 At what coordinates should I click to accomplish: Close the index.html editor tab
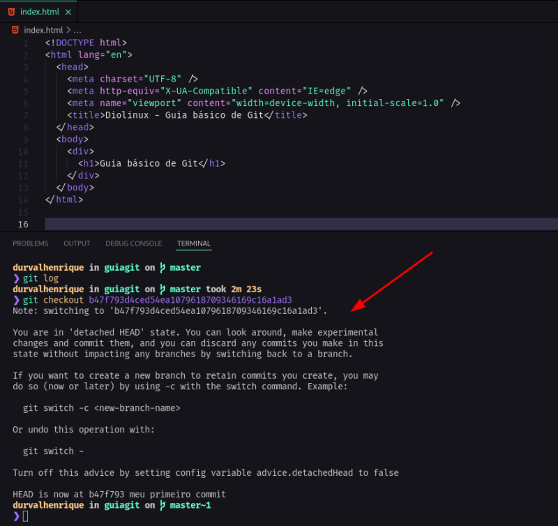pyautogui.click(x=68, y=11)
